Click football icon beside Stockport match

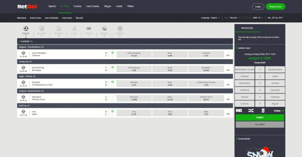click(x=23, y=97)
